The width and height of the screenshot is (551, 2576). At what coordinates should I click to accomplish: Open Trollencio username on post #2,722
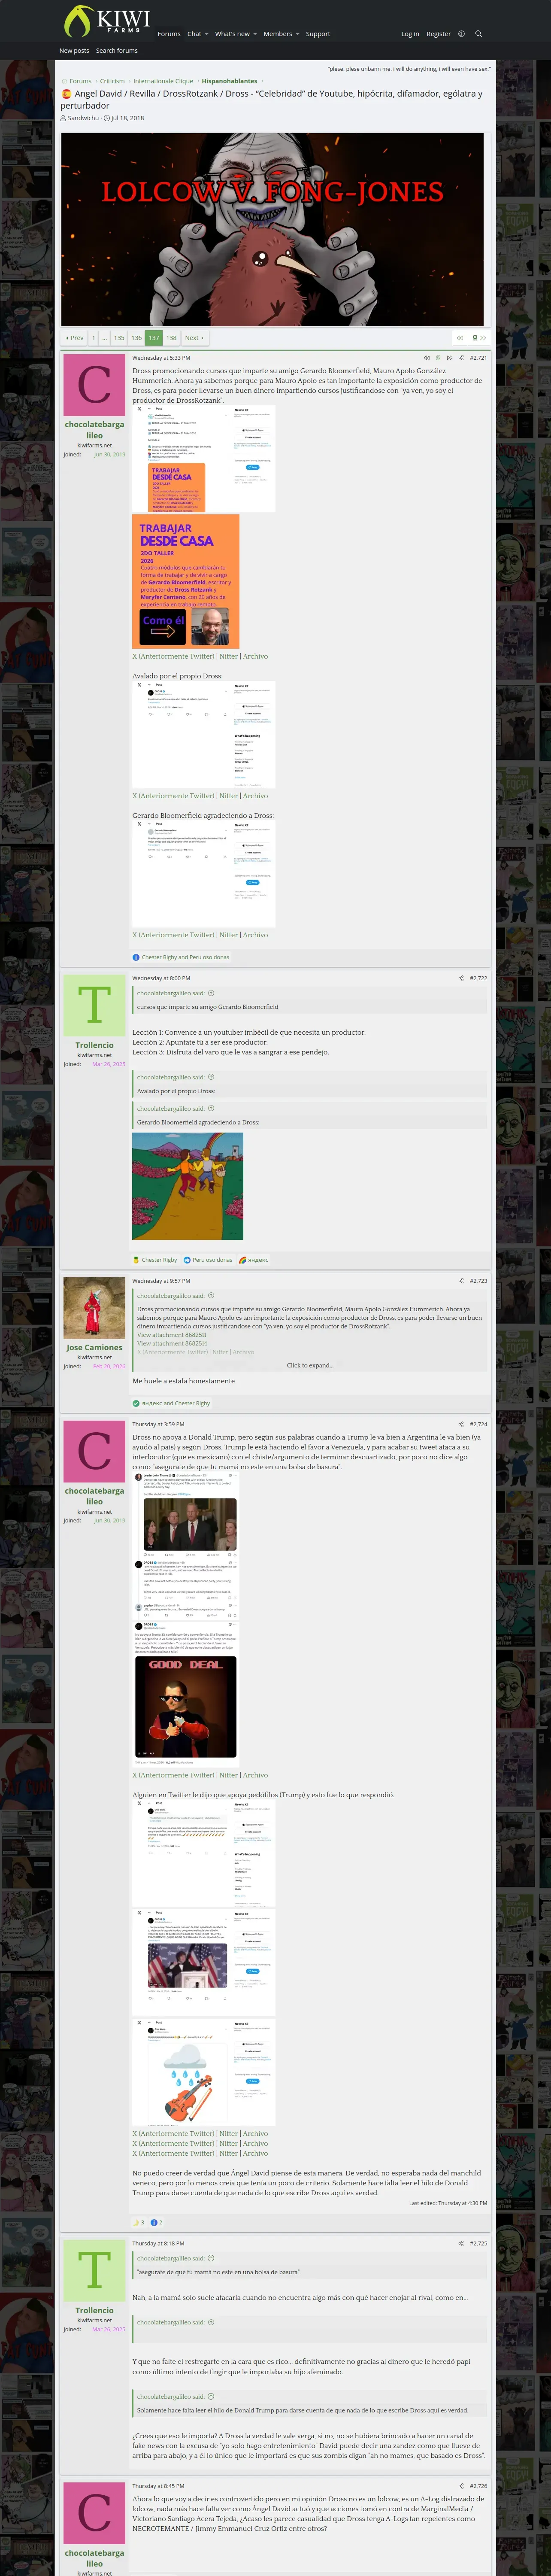[94, 1045]
